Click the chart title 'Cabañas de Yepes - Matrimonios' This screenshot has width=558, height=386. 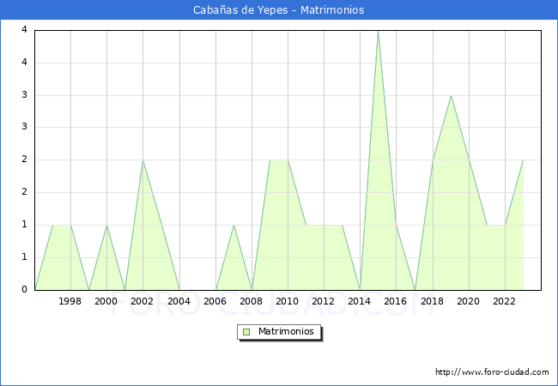[279, 10]
